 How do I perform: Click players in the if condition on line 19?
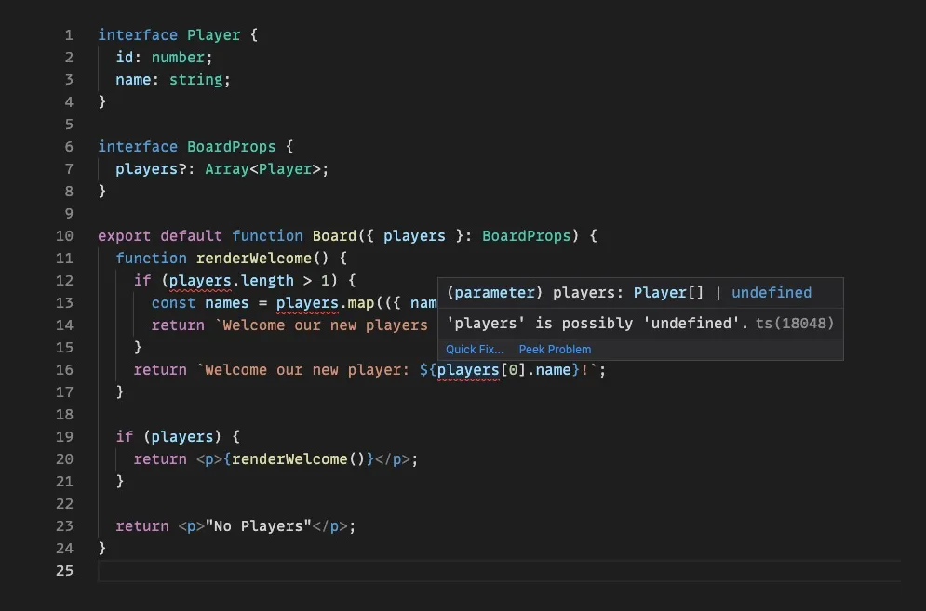coord(181,436)
